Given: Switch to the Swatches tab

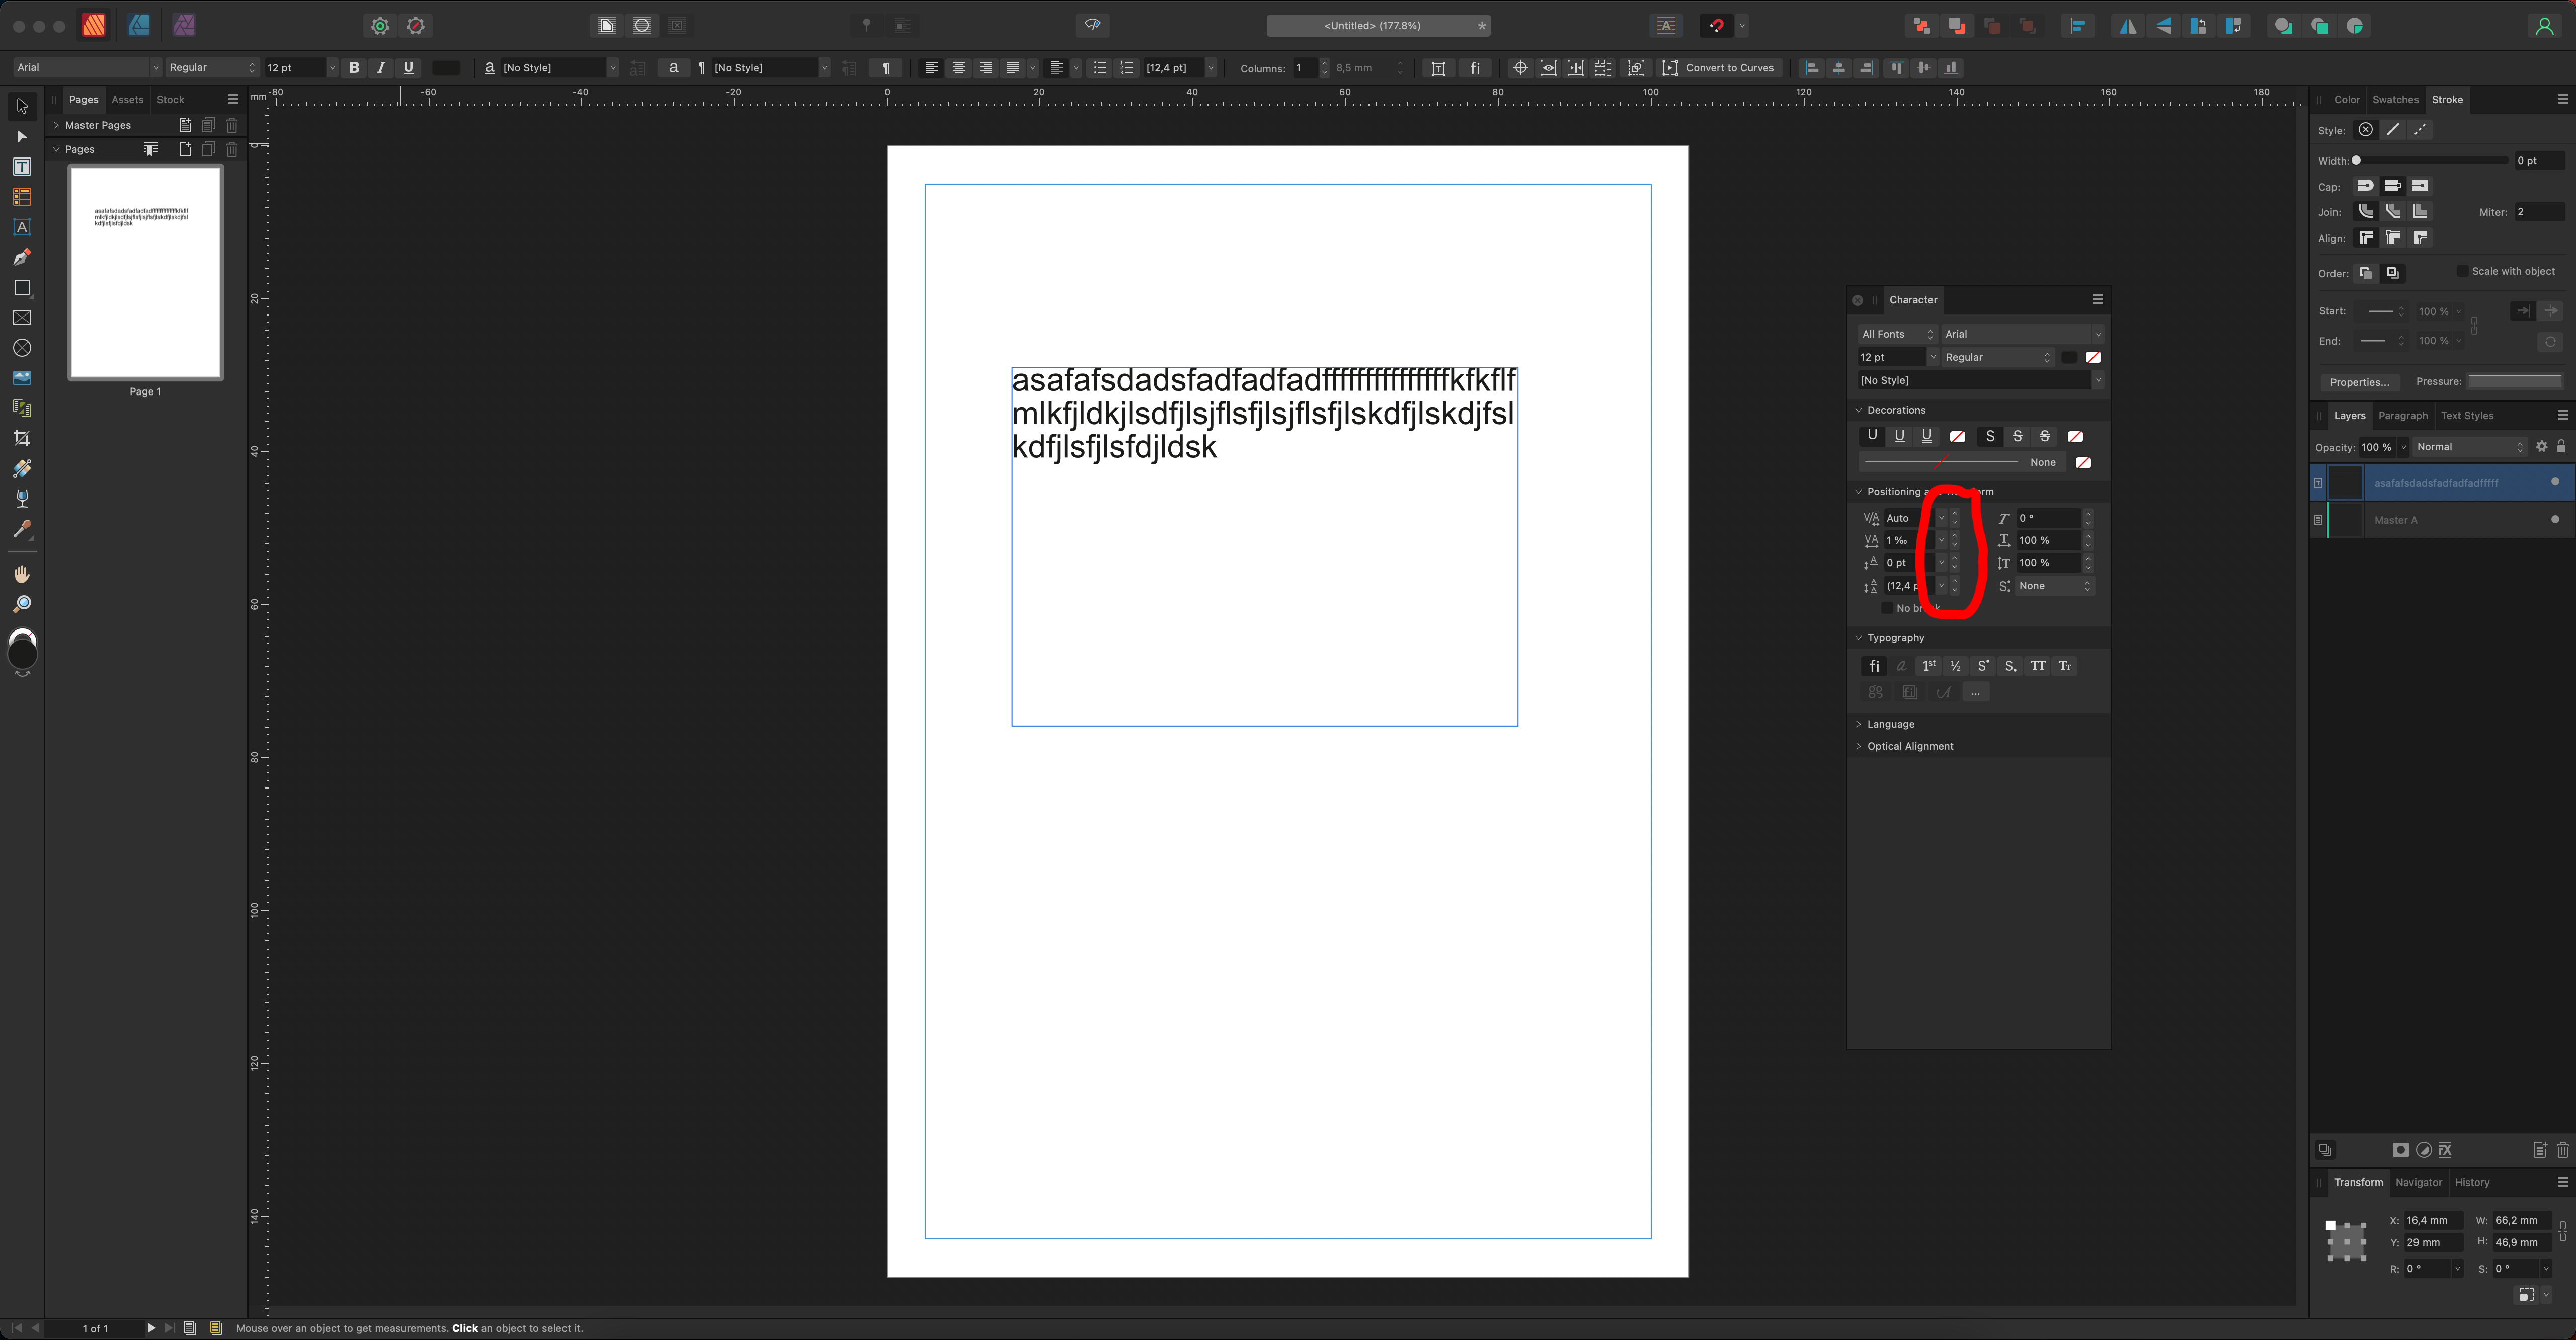Looking at the screenshot, I should pos(2395,100).
